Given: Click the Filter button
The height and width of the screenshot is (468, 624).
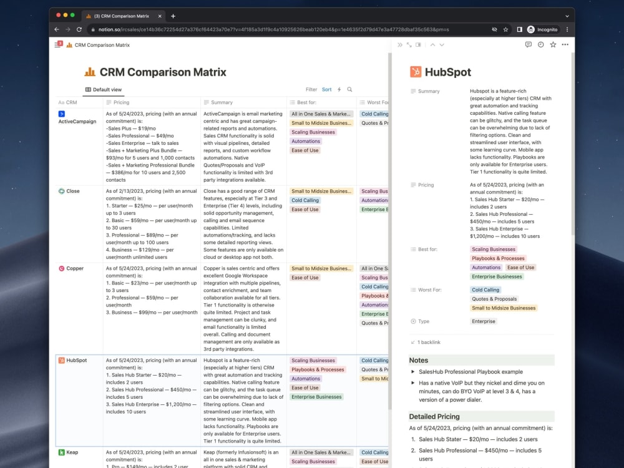Looking at the screenshot, I should click(311, 89).
